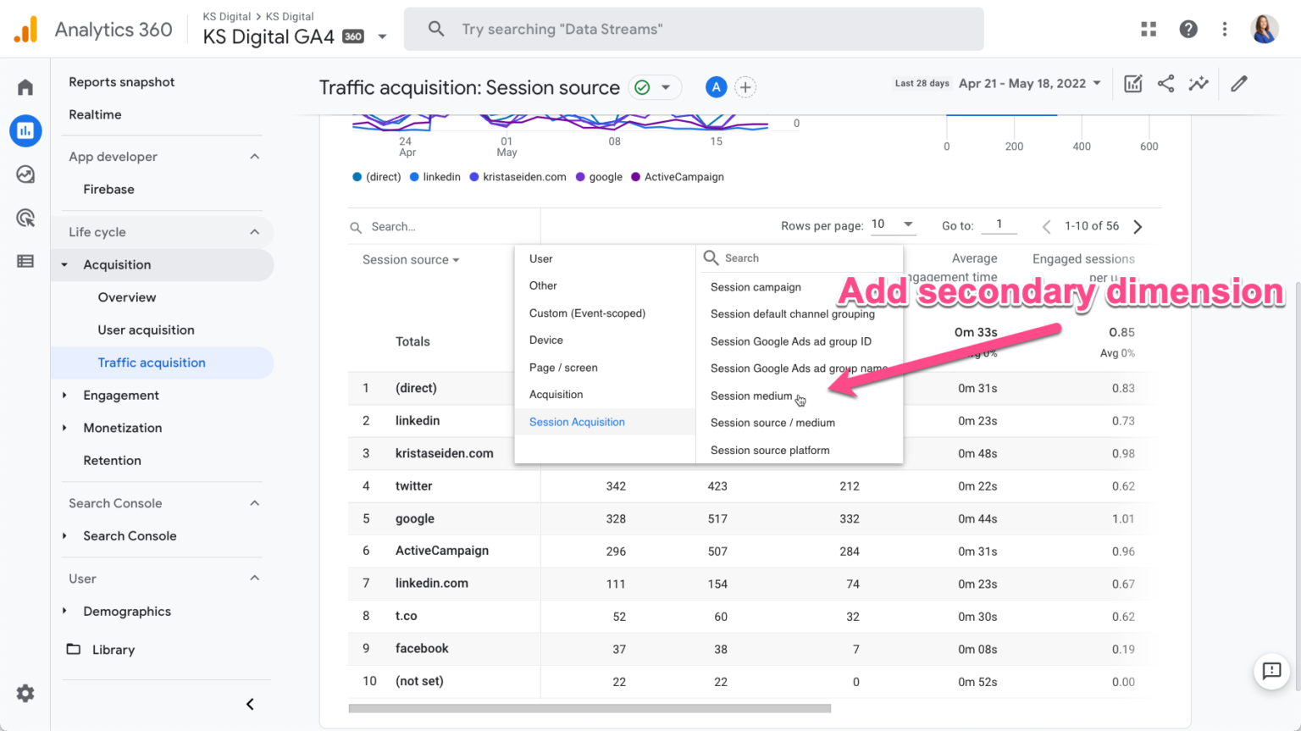Select the Device dimension category
Viewport: 1301px width, 731px height.
(x=546, y=341)
